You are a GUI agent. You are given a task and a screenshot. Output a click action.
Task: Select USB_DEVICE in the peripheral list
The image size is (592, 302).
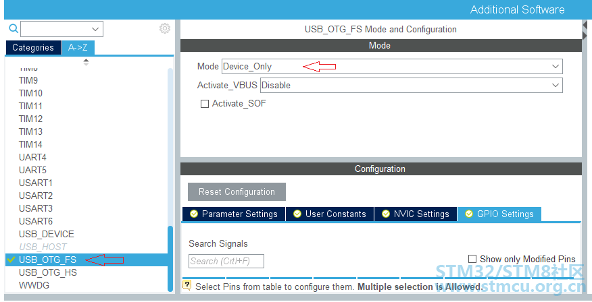[47, 234]
